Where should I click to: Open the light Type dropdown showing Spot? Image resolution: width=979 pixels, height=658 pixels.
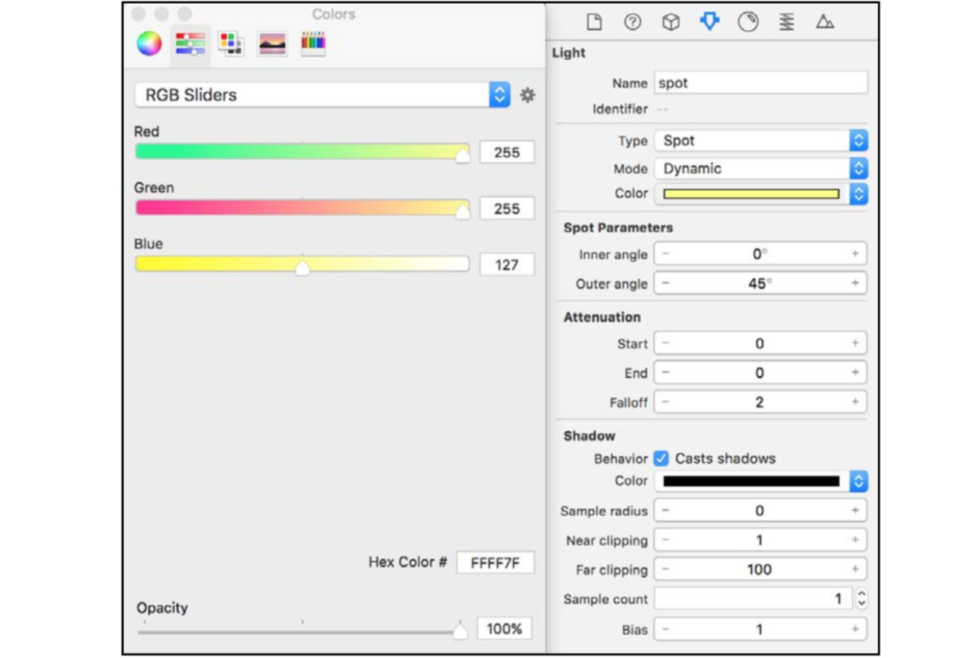761,140
